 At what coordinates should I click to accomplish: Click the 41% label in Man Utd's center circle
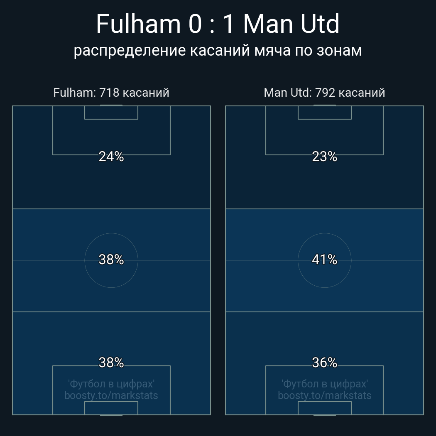coord(324,260)
